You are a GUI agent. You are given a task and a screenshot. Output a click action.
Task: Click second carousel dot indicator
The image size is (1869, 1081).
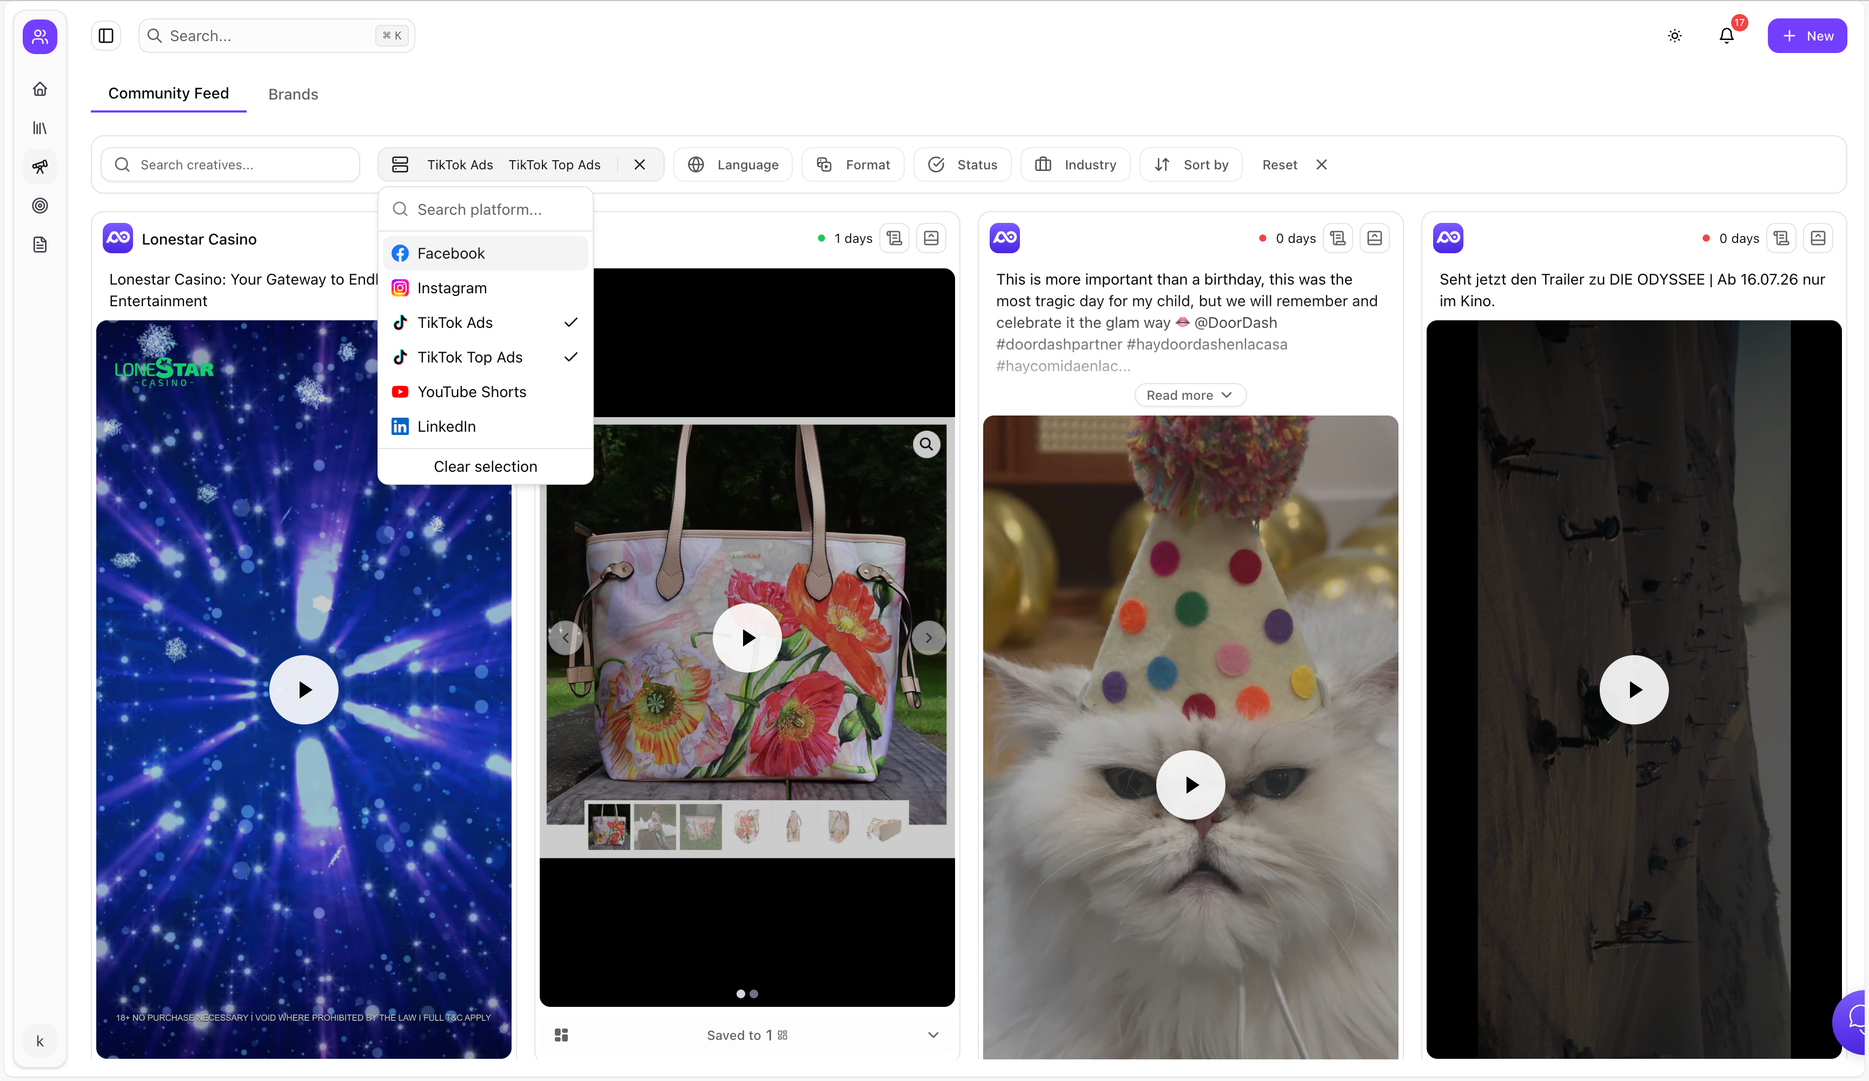pos(754,993)
